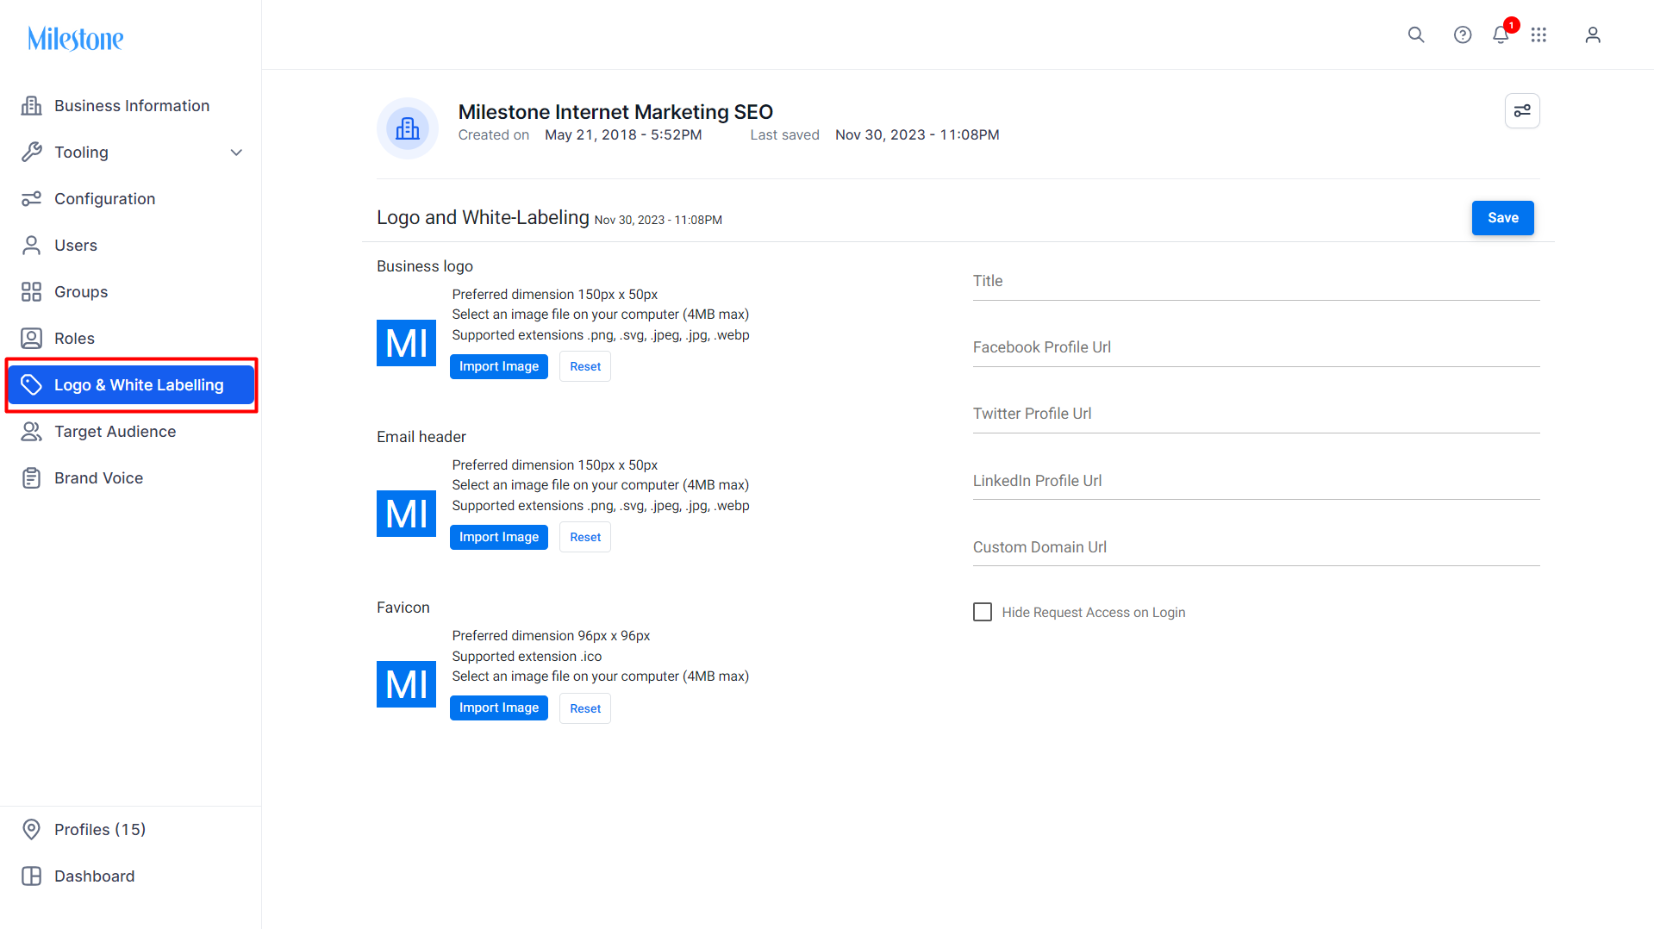Click the Facebook Profile Url field
The image size is (1654, 929).
pos(1256,347)
